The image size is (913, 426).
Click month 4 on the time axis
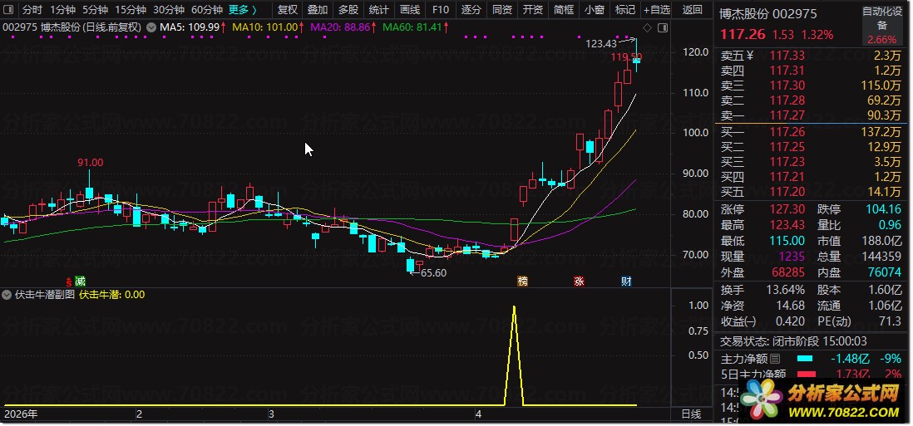pos(479,414)
